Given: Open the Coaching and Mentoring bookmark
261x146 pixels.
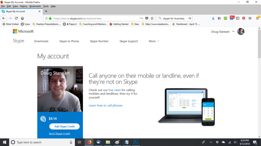Looking at the screenshot, I should 93,24.
